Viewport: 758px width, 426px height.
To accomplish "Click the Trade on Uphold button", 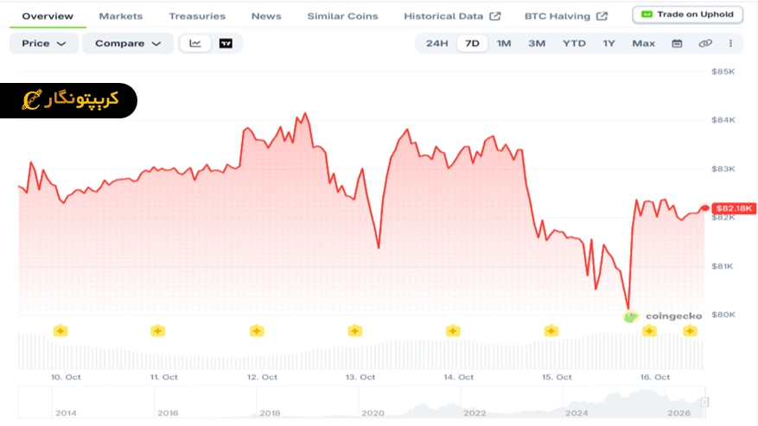I will 687,15.
